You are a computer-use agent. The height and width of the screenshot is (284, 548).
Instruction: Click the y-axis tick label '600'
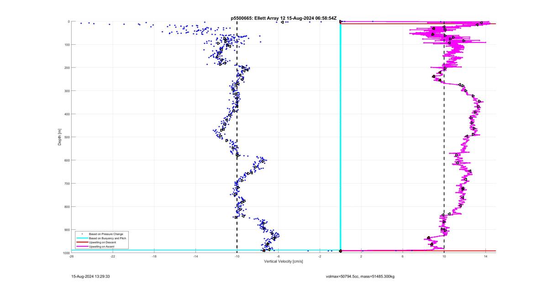(x=67, y=160)
